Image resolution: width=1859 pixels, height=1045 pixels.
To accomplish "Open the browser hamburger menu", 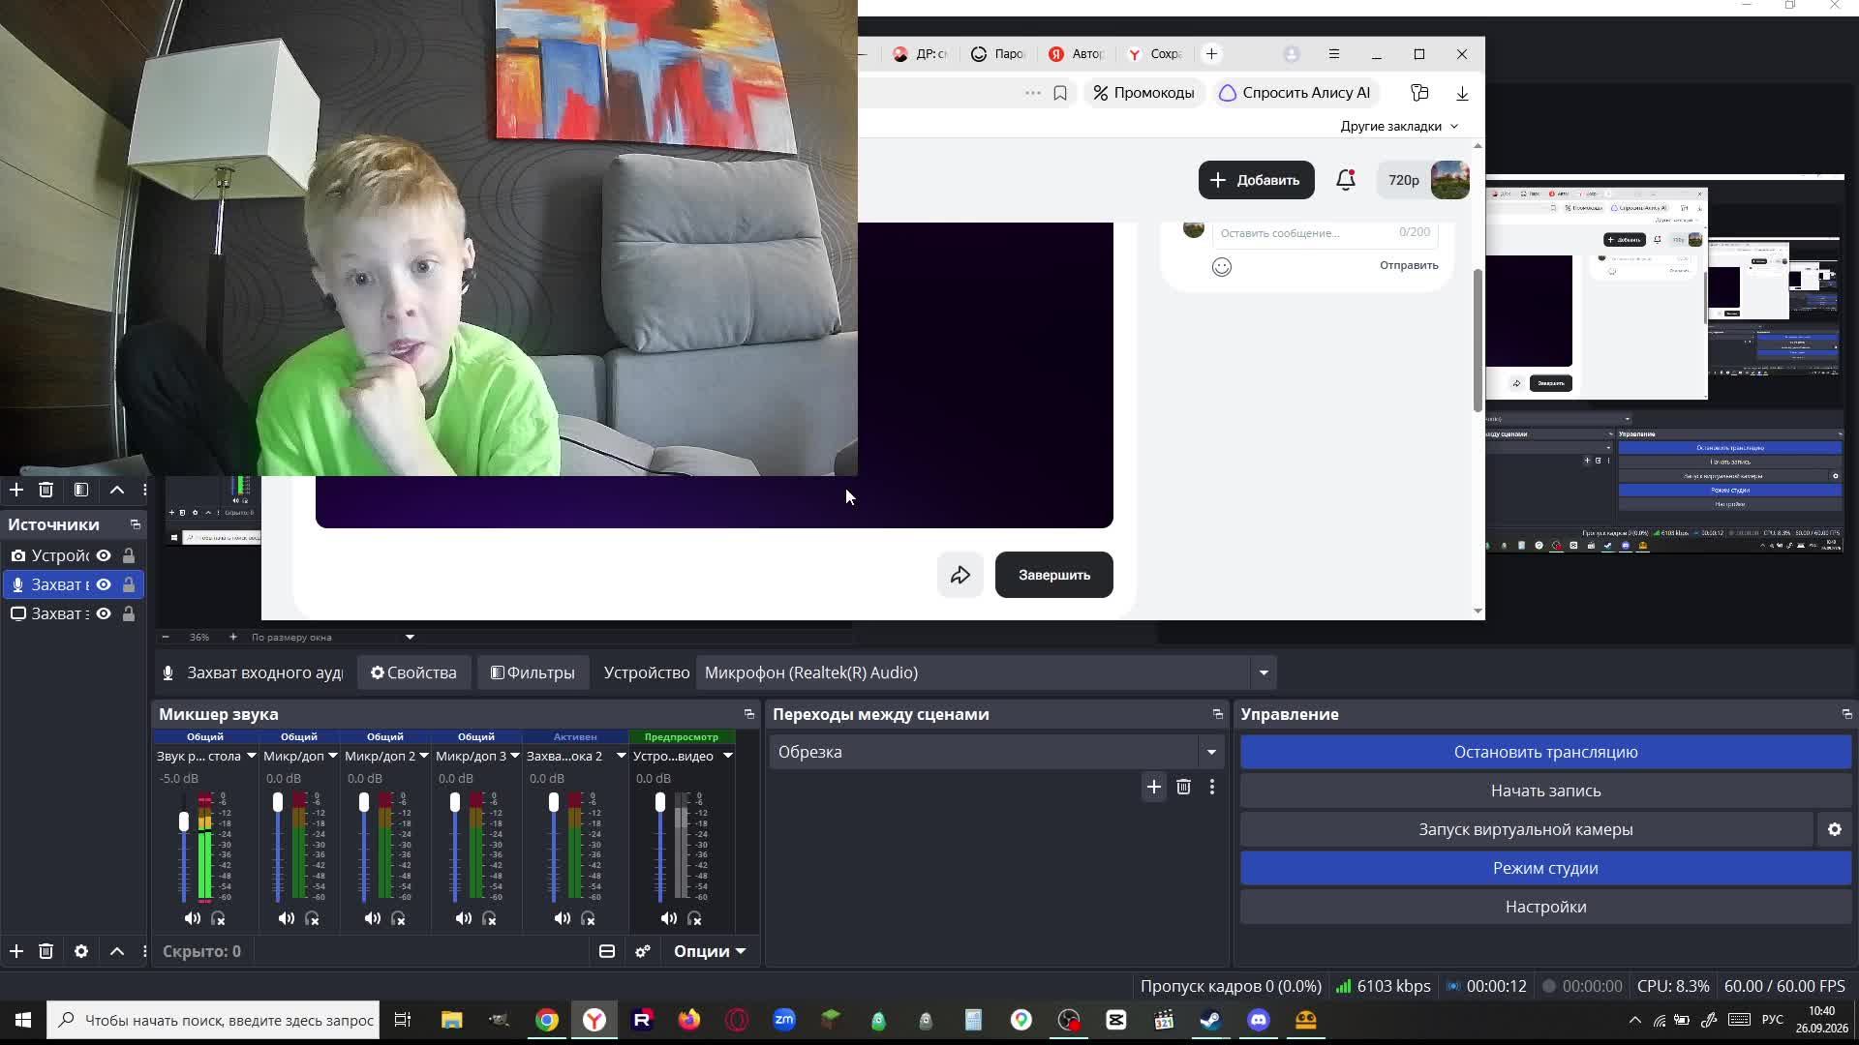I will point(1334,54).
